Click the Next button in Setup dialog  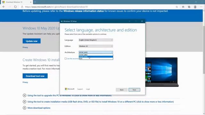coord(134,90)
